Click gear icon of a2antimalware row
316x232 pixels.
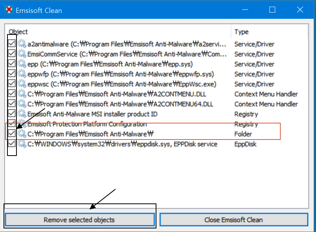[x=22, y=44]
